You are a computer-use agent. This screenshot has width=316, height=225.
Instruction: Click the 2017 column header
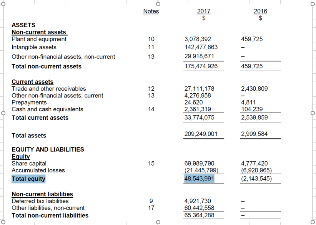tap(203, 11)
